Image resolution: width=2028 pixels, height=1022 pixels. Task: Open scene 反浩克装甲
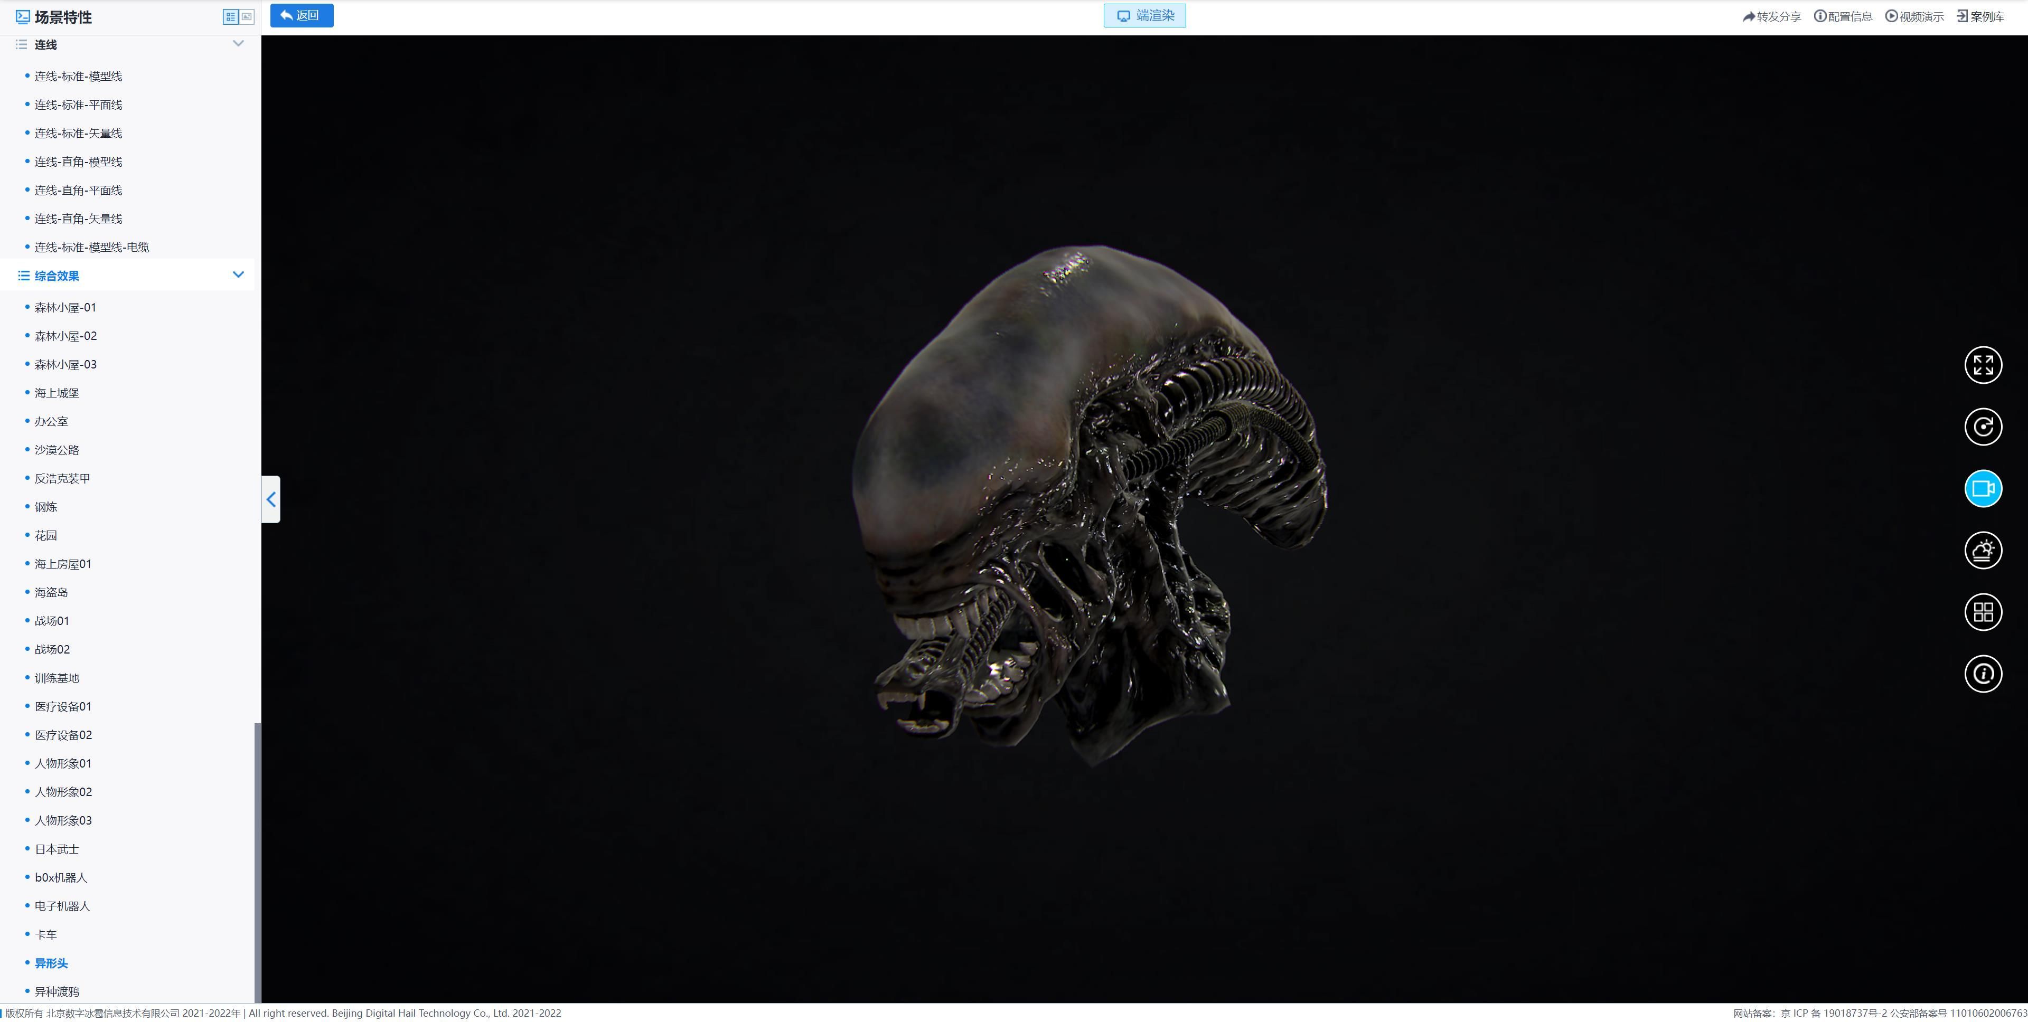(62, 478)
